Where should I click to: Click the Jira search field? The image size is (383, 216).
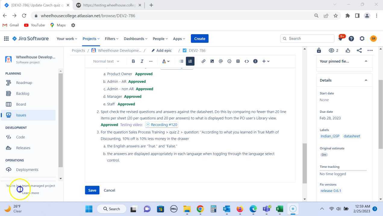(x=307, y=38)
